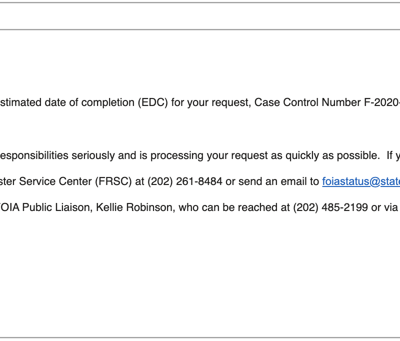Click the phone number (202) 261-8484

pos(185,181)
